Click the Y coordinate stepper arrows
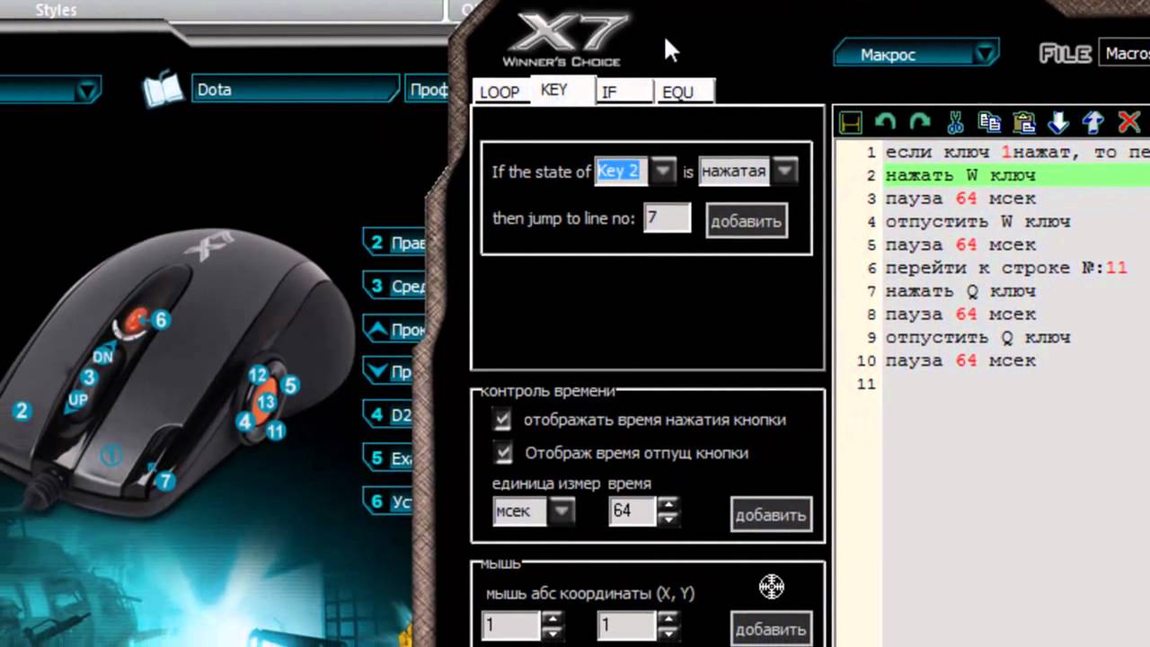Viewport: 1150px width, 647px height. tap(668, 625)
